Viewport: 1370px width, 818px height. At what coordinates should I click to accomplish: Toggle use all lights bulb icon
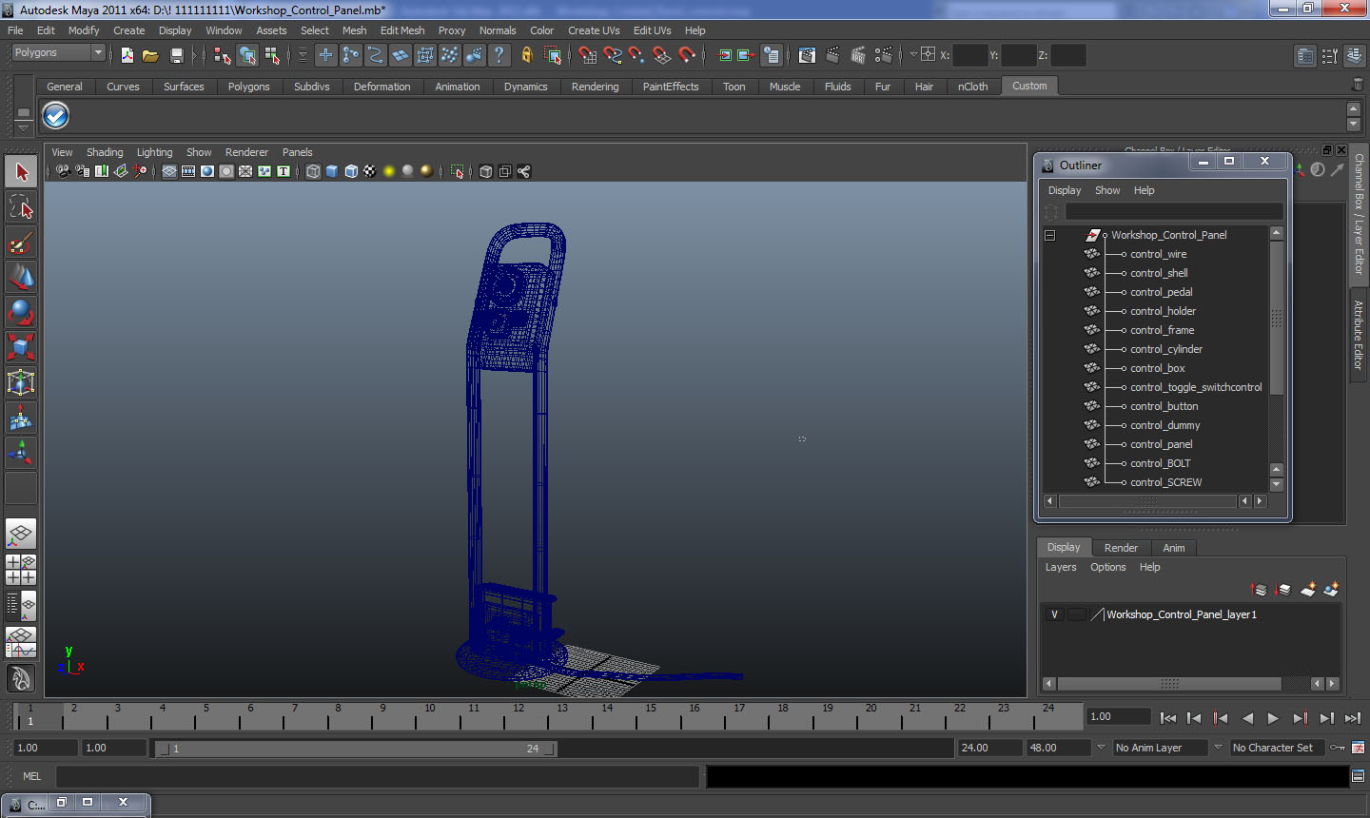coord(389,171)
